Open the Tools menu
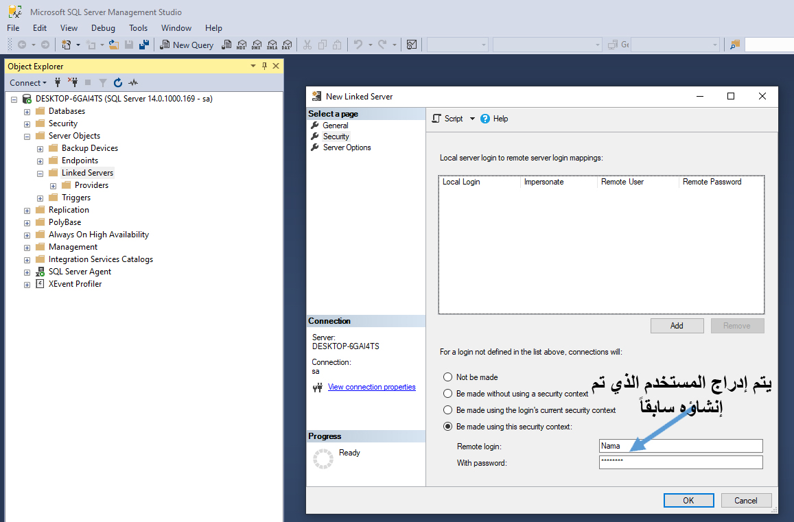Image resolution: width=794 pixels, height=522 pixels. point(138,28)
